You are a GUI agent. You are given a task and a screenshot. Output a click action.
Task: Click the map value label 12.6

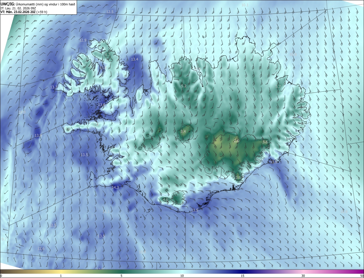[41, 249]
